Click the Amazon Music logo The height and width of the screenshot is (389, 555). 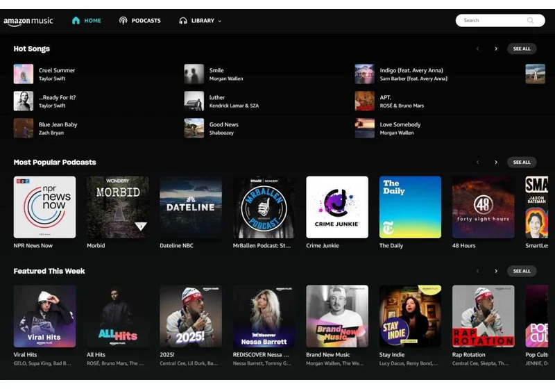[28, 22]
